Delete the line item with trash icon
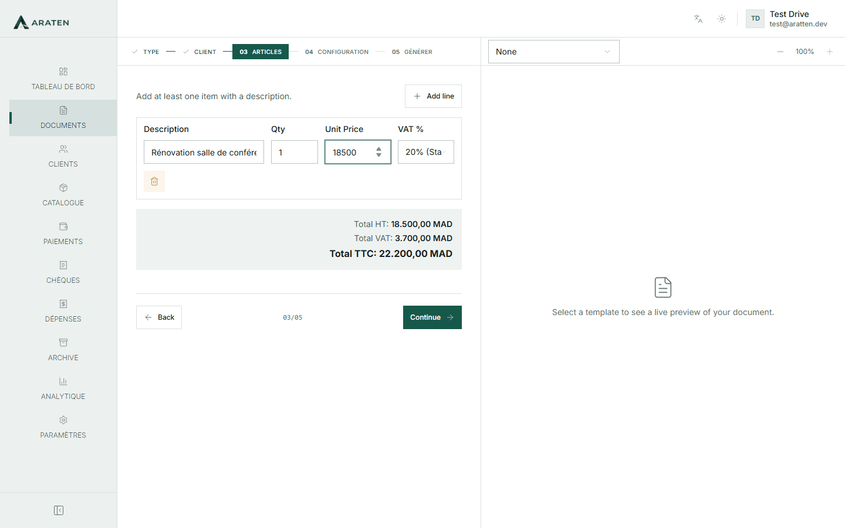This screenshot has height=528, width=845. (154, 181)
